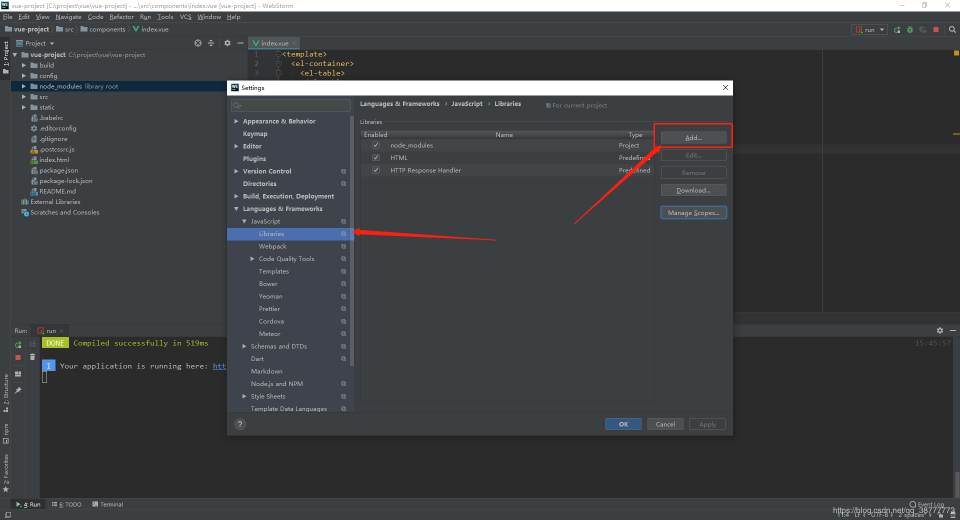960x520 pixels.
Task: Open the File menu
Action: 7,17
